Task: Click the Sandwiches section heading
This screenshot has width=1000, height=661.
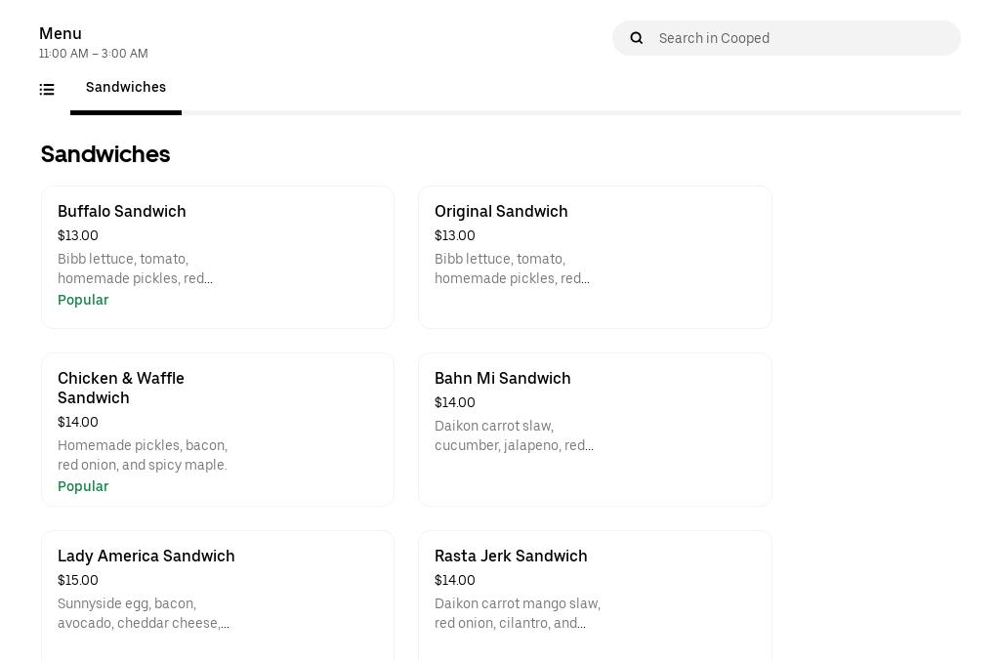Action: pyautogui.click(x=105, y=154)
